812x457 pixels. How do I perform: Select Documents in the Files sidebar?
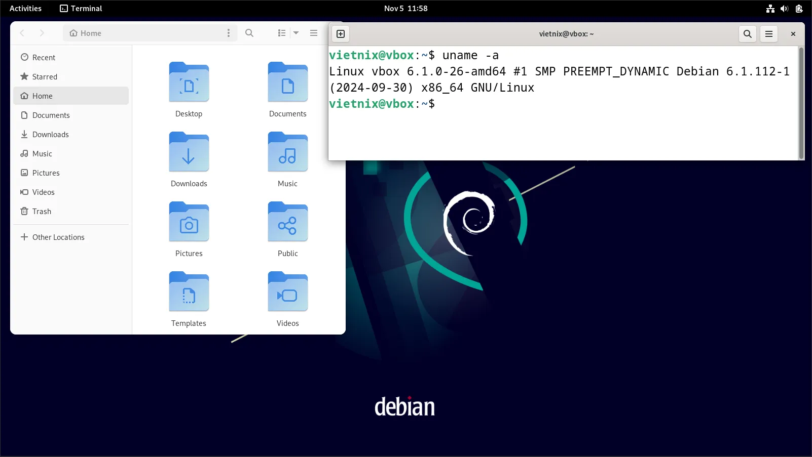(x=71, y=115)
